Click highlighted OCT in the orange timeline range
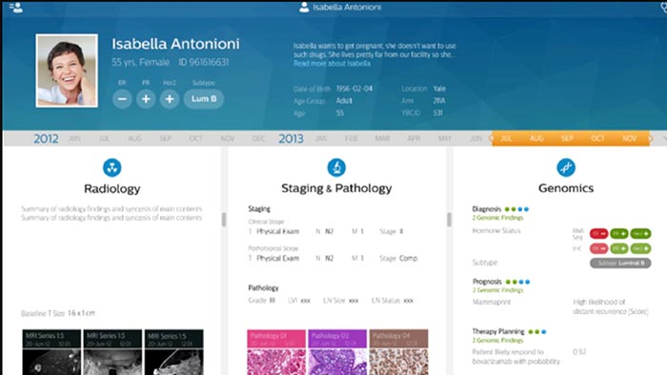Viewport: 667px width, 375px height. (597, 139)
